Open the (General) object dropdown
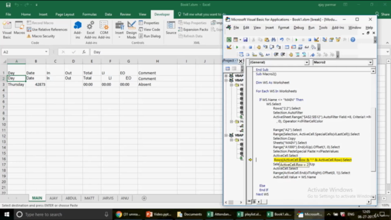This screenshot has height=220, width=391. pyautogui.click(x=307, y=62)
